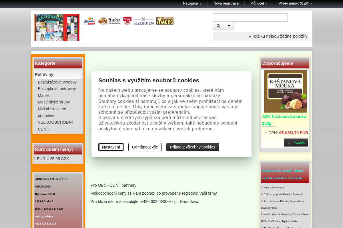Open the search options dropdown arrow
Viewport: 343px width, 228px height.
coord(229,26)
